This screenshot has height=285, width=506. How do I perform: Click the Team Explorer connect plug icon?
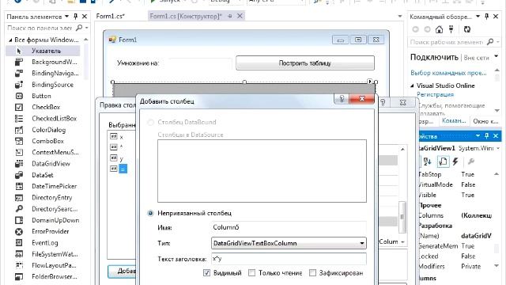pyautogui.click(x=451, y=29)
